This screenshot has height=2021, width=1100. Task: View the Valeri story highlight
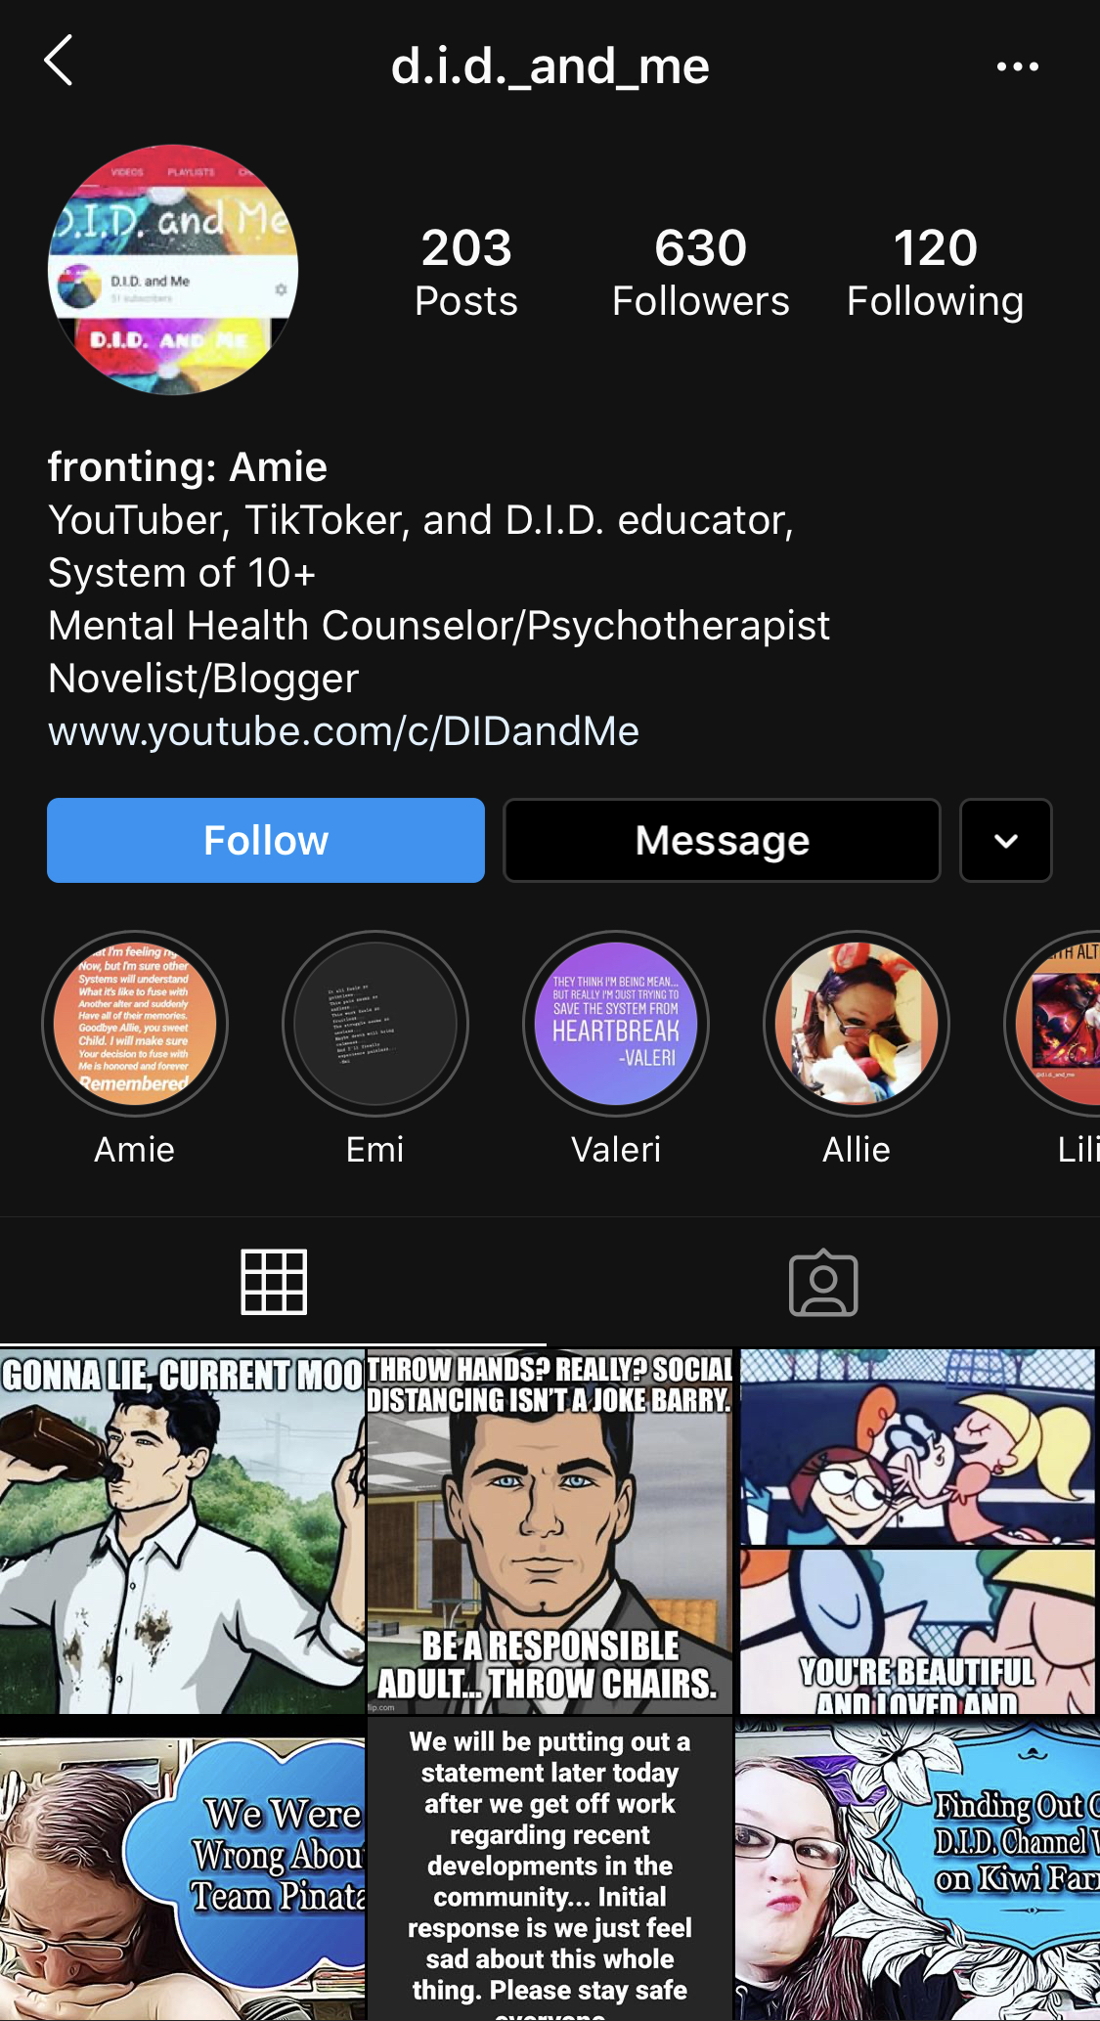click(616, 1024)
